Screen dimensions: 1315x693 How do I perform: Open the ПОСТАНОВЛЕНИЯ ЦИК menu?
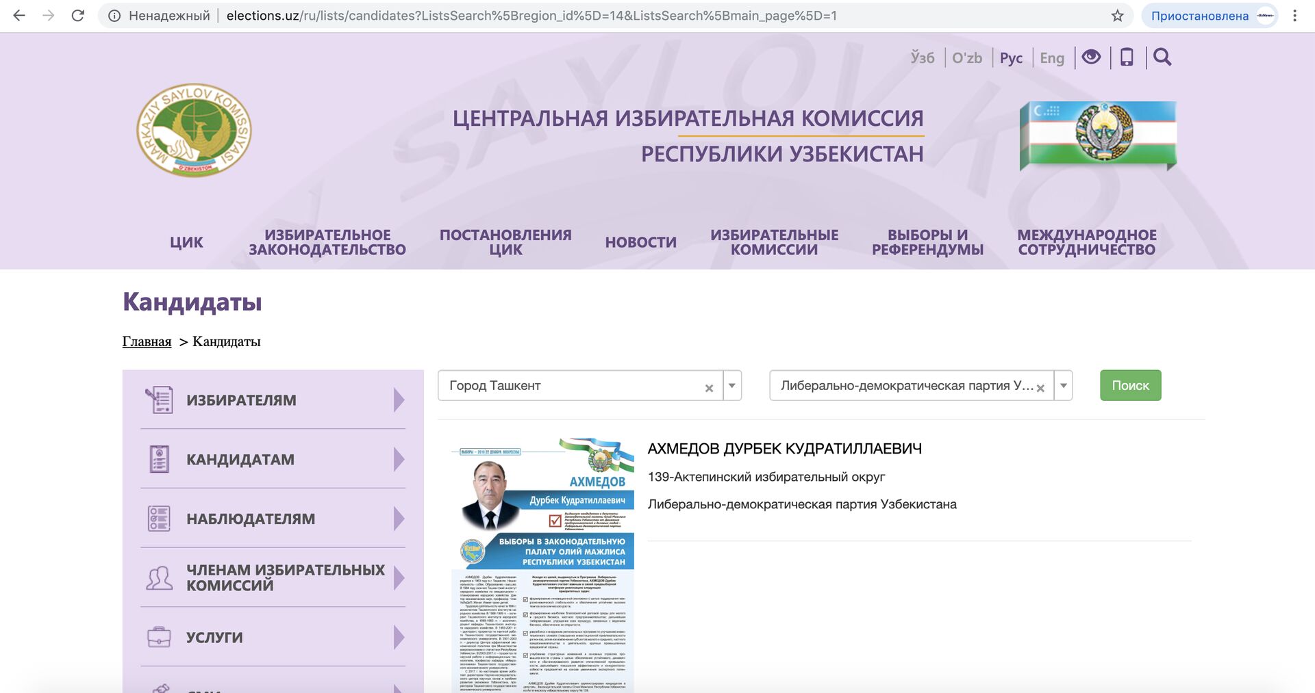coord(505,242)
